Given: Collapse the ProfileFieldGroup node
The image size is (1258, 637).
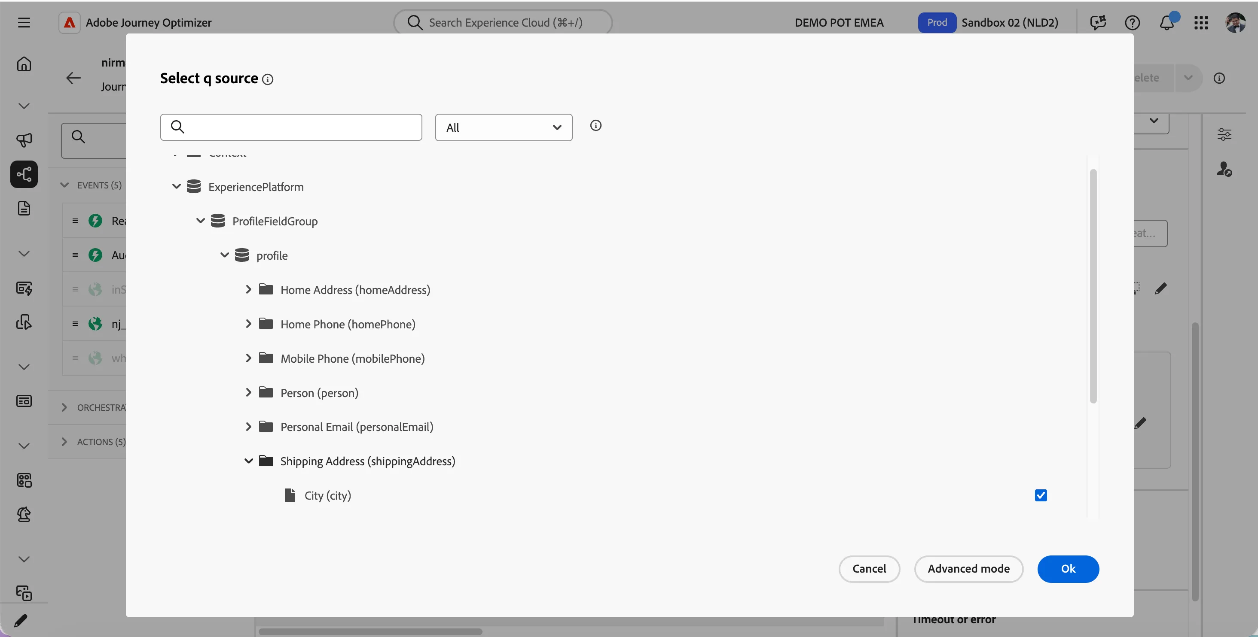Looking at the screenshot, I should coord(200,221).
